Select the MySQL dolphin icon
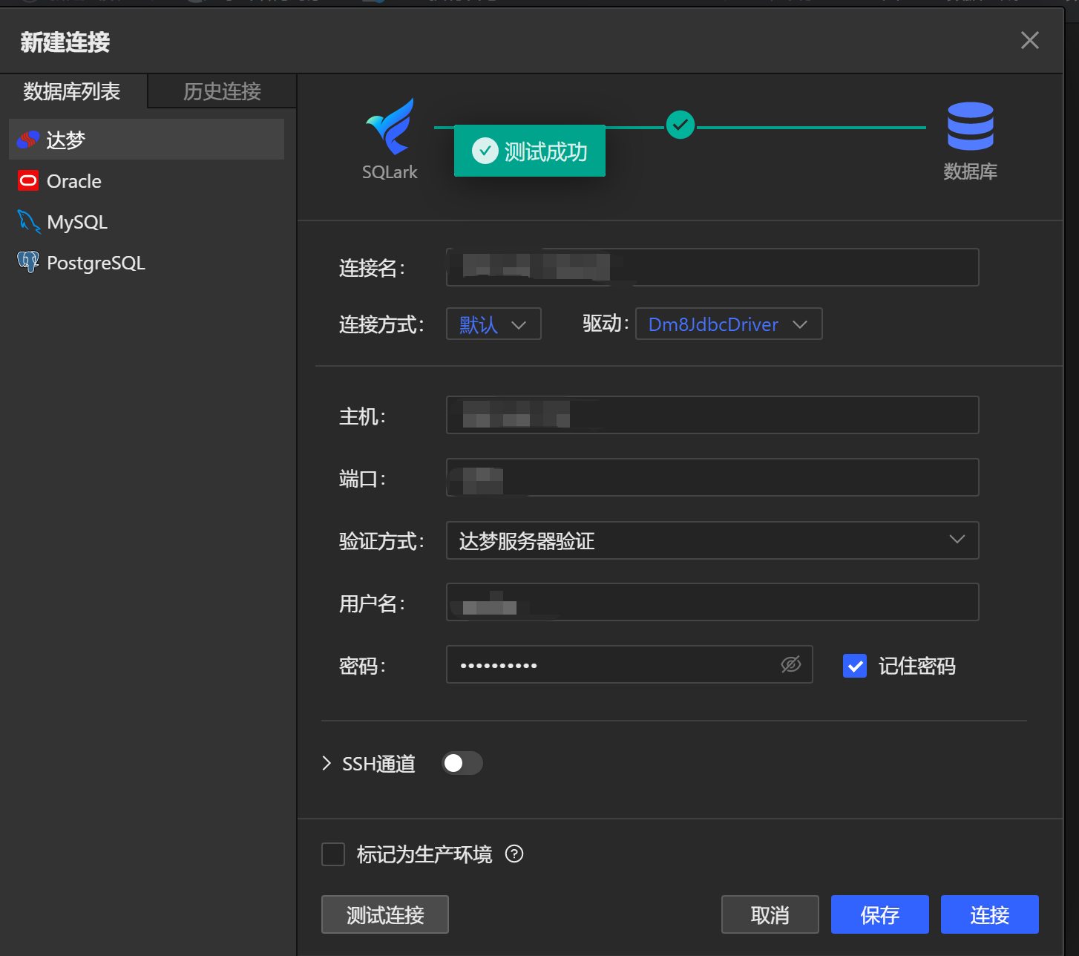 click(27, 221)
